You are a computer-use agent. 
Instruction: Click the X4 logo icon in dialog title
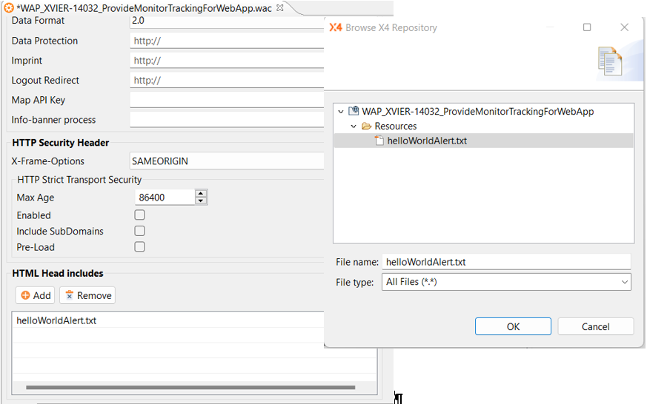tap(335, 27)
